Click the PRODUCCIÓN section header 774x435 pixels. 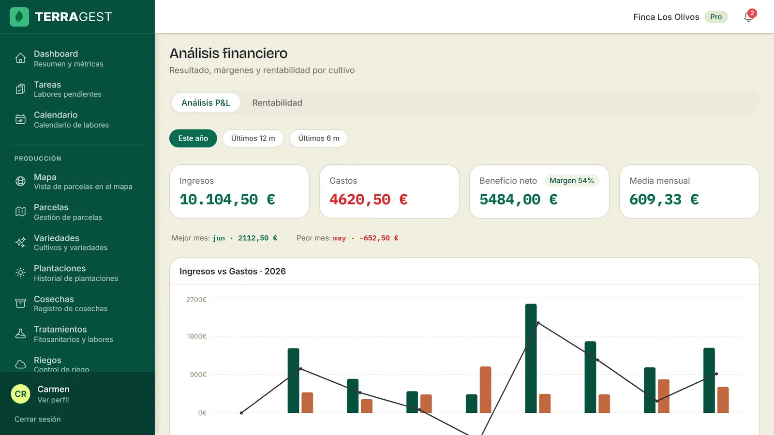[38, 159]
